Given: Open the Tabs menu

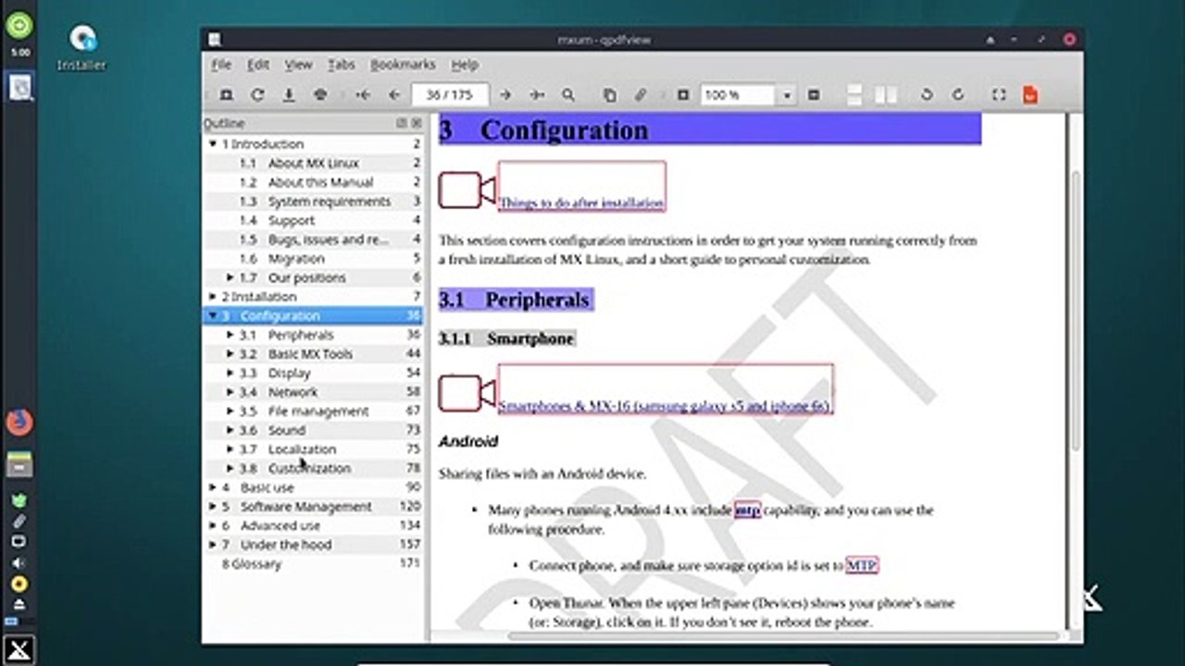Looking at the screenshot, I should tap(342, 65).
